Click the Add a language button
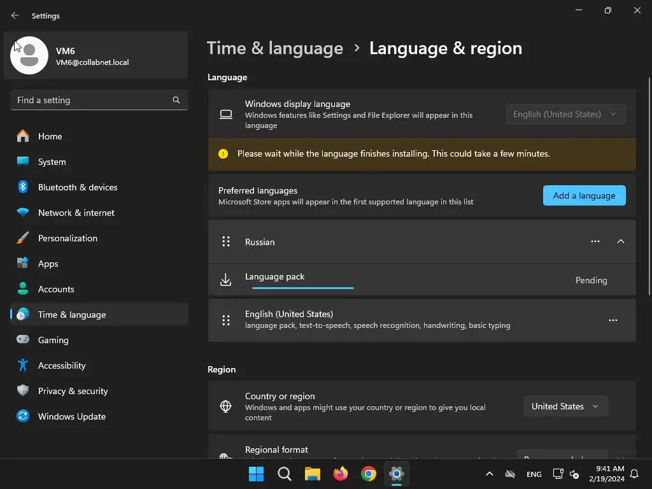Screen dimensions: 652x489 pos(585,195)
